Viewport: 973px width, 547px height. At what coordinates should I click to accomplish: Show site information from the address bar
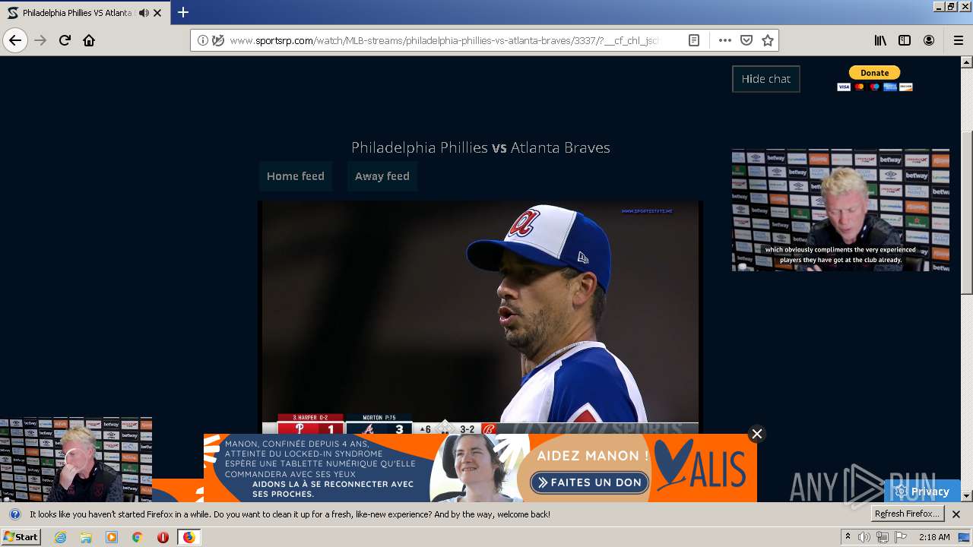[x=203, y=40]
